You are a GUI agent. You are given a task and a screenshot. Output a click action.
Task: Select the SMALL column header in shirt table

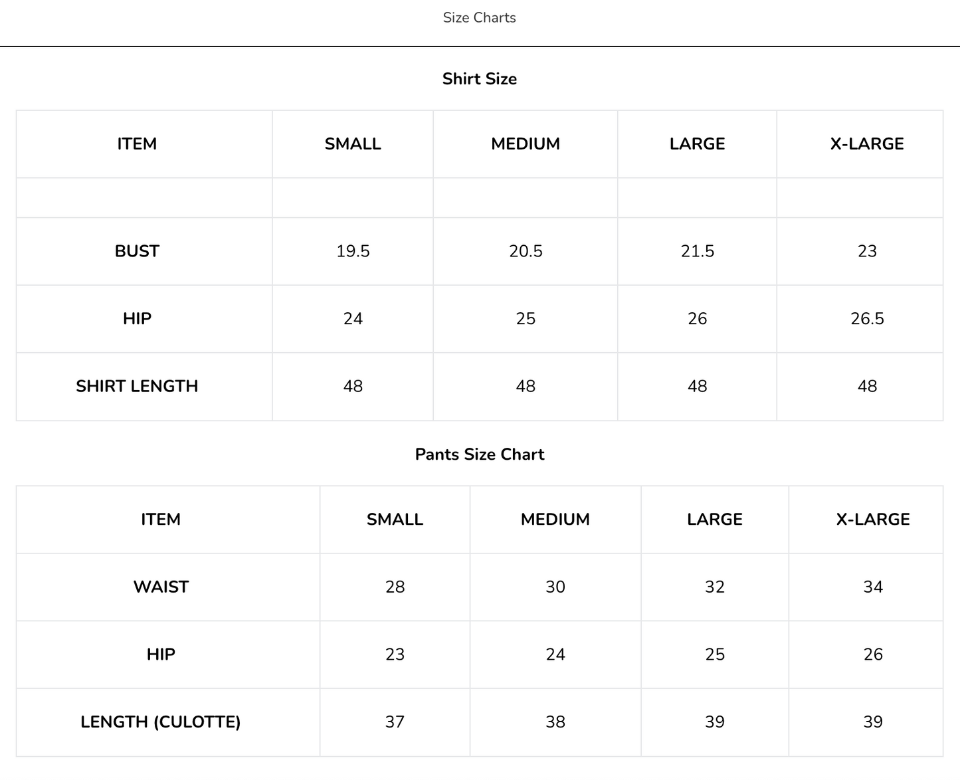(353, 144)
